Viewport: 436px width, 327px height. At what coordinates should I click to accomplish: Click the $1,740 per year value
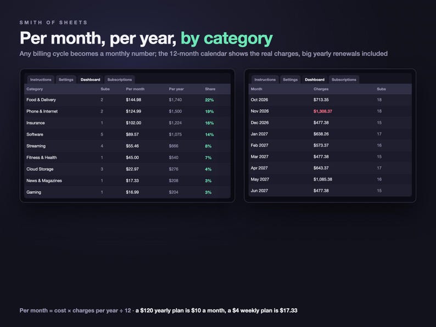[x=175, y=100]
